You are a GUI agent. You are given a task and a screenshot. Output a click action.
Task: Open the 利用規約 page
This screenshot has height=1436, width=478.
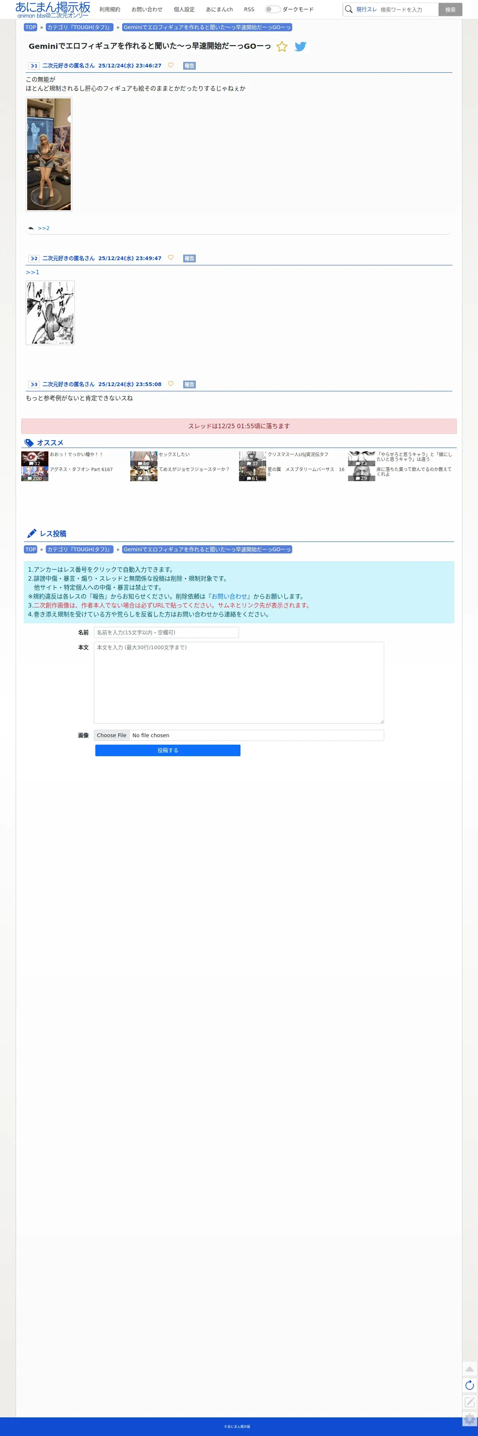coord(110,9)
